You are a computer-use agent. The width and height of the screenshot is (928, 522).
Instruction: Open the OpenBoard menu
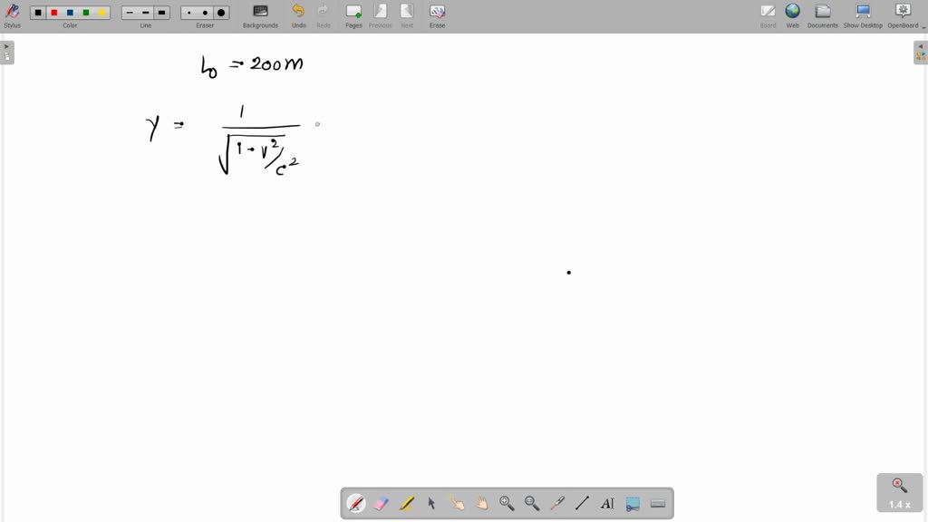pos(904,15)
